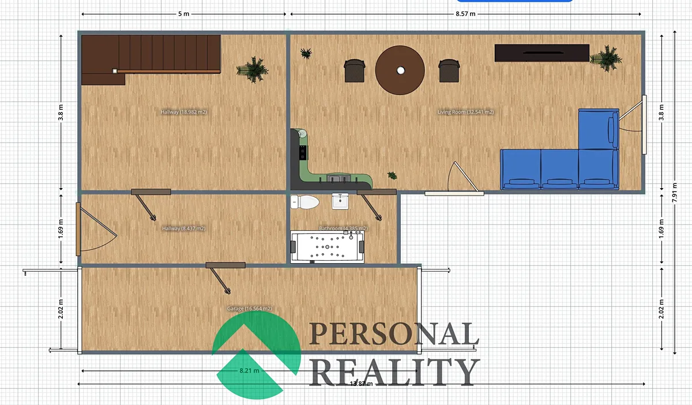Select the toilet in the bathroom
The width and height of the screenshot is (692, 405).
tap(306, 202)
